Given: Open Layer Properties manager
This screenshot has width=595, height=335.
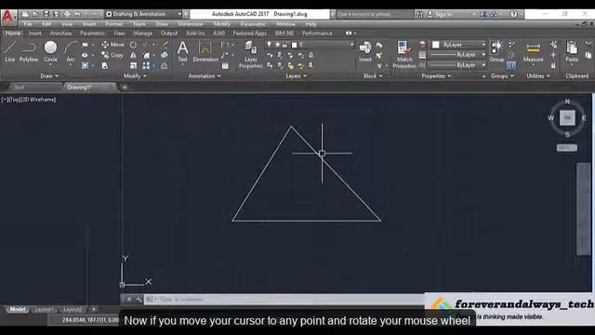Looking at the screenshot, I should pyautogui.click(x=250, y=54).
